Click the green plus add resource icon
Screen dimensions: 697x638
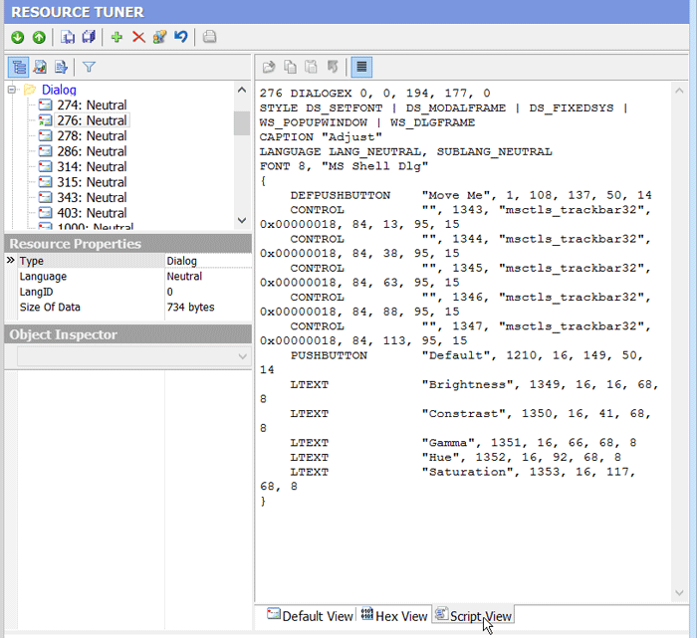pyautogui.click(x=116, y=38)
